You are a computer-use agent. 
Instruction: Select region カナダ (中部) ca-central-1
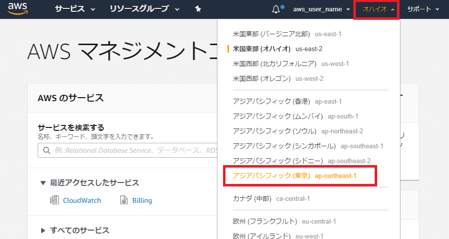[x=271, y=199]
